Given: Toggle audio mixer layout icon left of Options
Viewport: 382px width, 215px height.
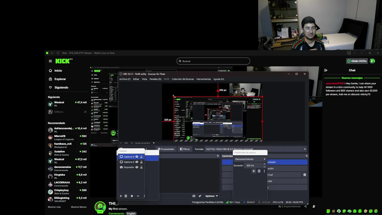Looking at the screenshot, I should point(194,196).
